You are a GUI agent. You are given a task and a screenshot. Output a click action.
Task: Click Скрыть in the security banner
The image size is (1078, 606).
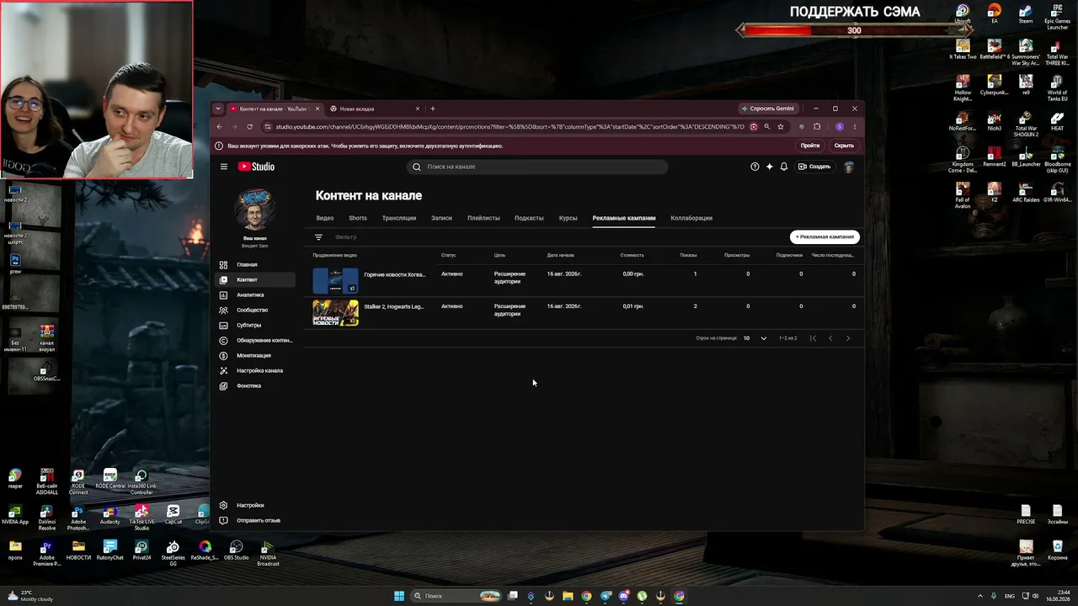coord(844,146)
